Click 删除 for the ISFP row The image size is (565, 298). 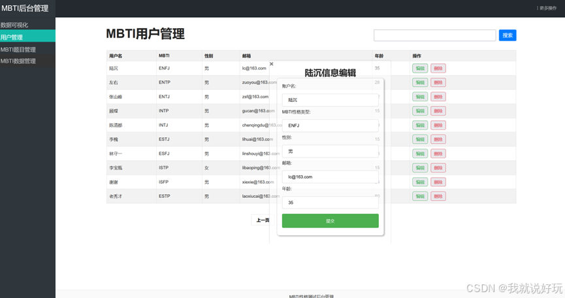coord(438,182)
